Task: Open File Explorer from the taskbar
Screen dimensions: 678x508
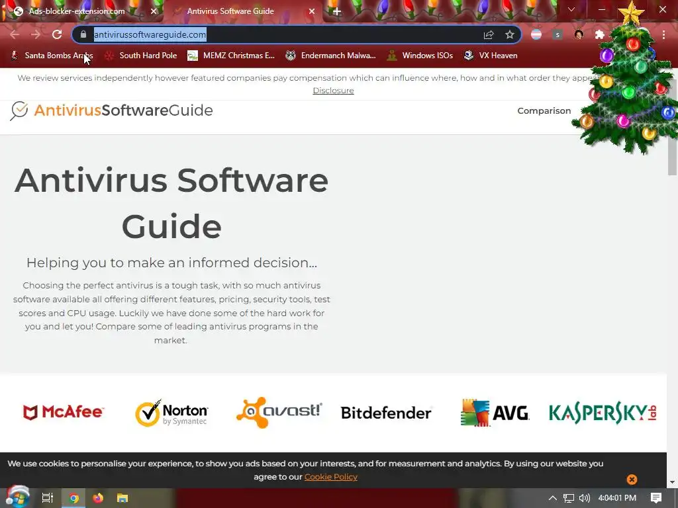Action: 122,498
